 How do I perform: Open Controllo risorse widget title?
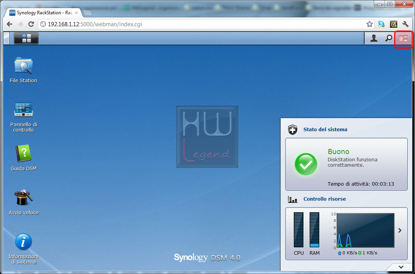tap(325, 199)
